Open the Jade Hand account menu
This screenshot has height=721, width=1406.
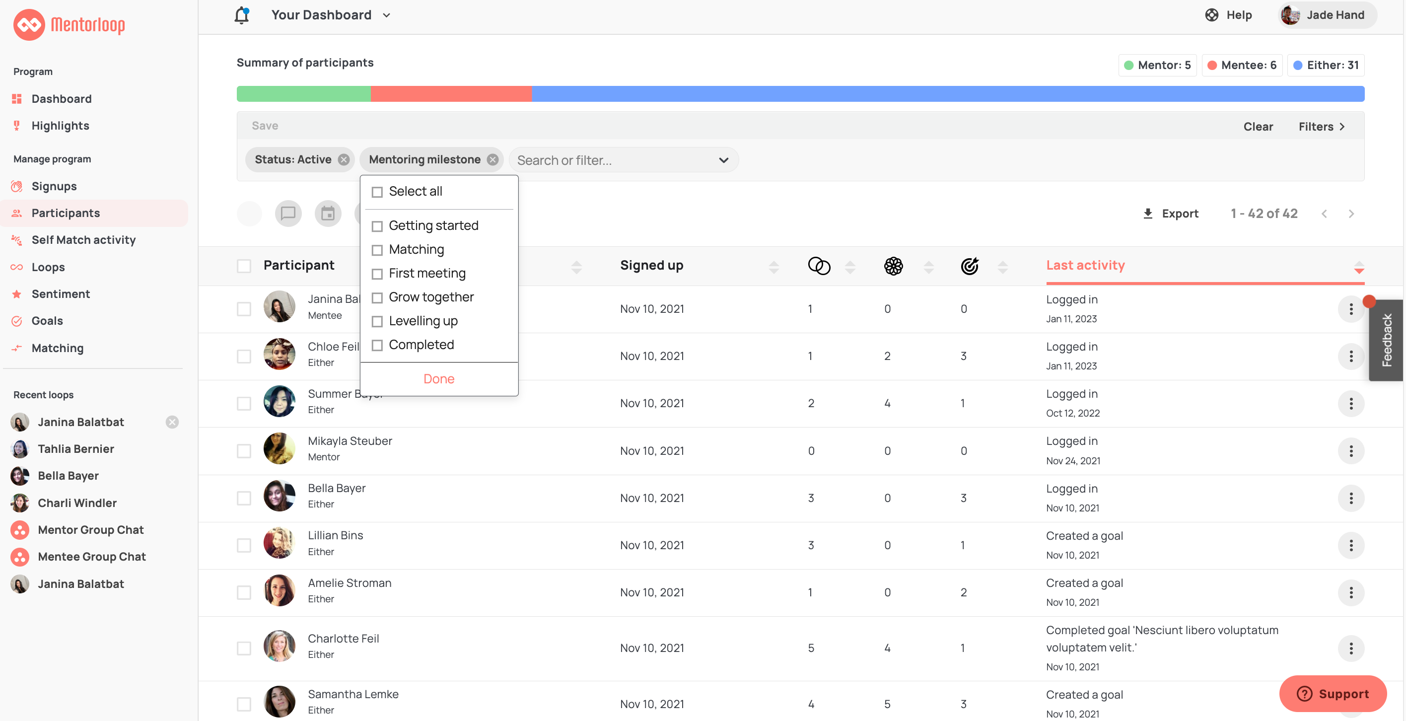click(1327, 15)
